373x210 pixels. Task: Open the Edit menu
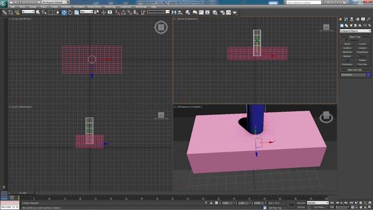pyautogui.click(x=13, y=7)
